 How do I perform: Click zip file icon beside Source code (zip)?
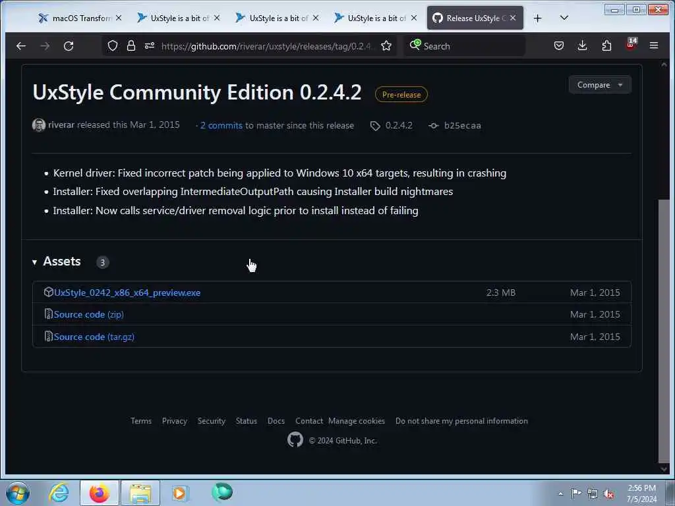(x=49, y=314)
